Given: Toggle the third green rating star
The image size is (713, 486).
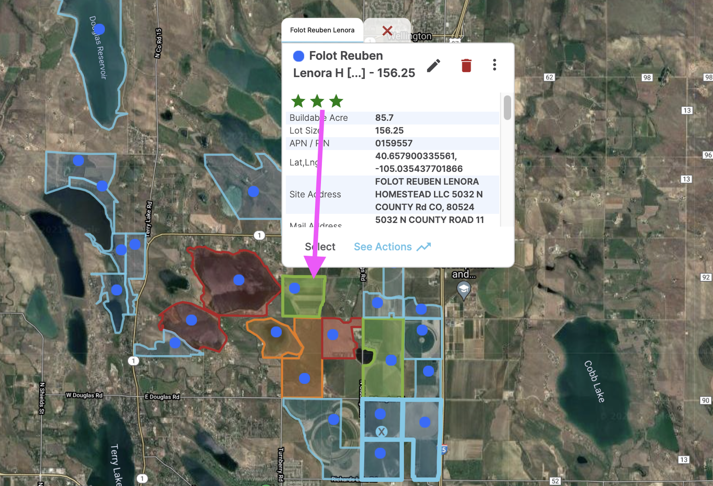Looking at the screenshot, I should [336, 100].
